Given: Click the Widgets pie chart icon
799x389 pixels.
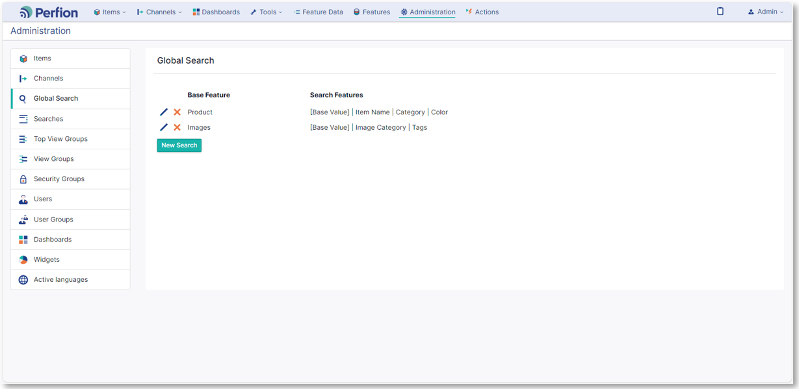Looking at the screenshot, I should tap(23, 260).
